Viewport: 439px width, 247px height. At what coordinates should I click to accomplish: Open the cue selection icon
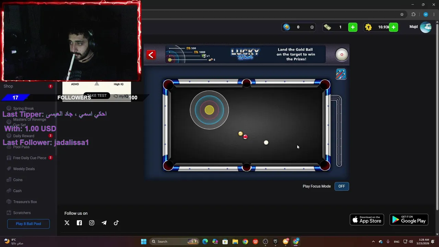point(341,74)
